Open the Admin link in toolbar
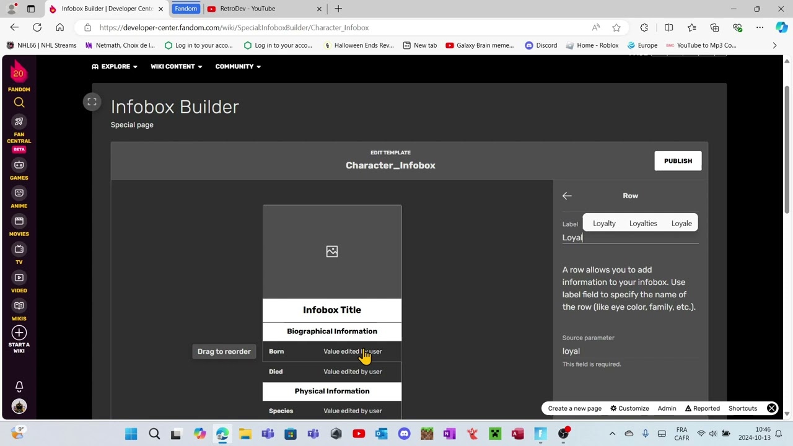 pyautogui.click(x=667, y=409)
